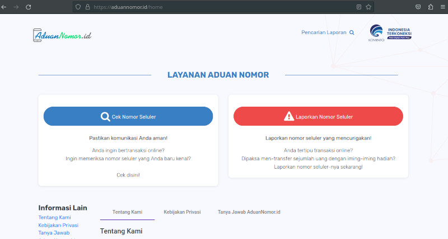Click the 'Cek disini!' text
The image size is (448, 239).
click(128, 175)
